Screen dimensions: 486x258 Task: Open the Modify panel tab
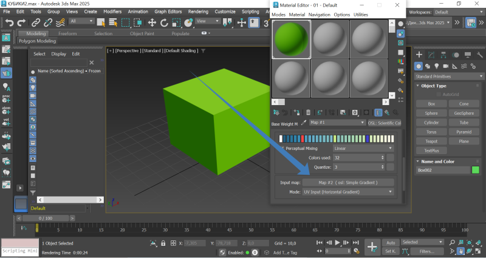(431, 55)
